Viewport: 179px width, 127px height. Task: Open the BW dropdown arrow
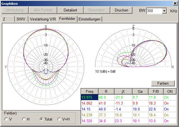[164, 11]
